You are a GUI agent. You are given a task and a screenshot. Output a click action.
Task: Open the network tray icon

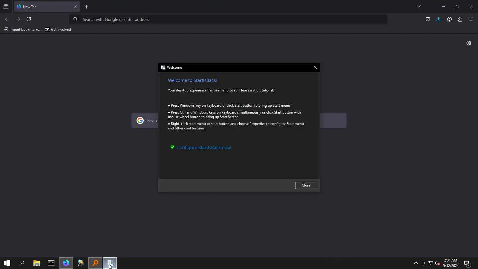coord(430,263)
